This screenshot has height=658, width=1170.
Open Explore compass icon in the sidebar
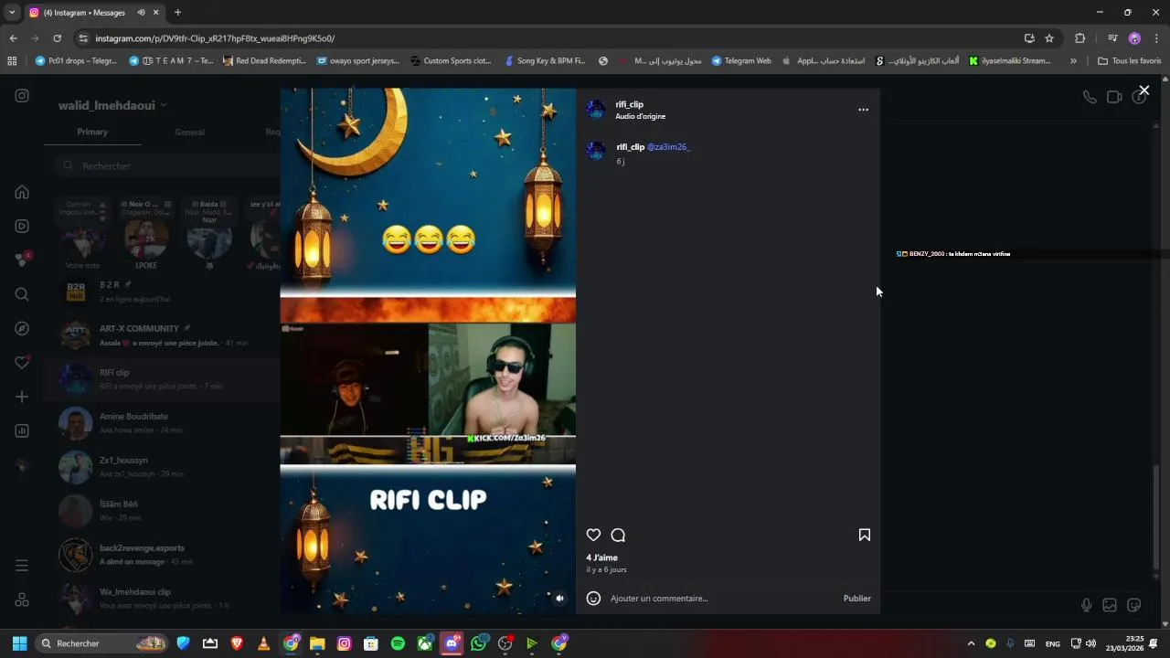(x=22, y=328)
